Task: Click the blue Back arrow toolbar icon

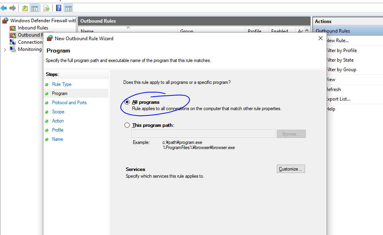Action: (4, 8)
